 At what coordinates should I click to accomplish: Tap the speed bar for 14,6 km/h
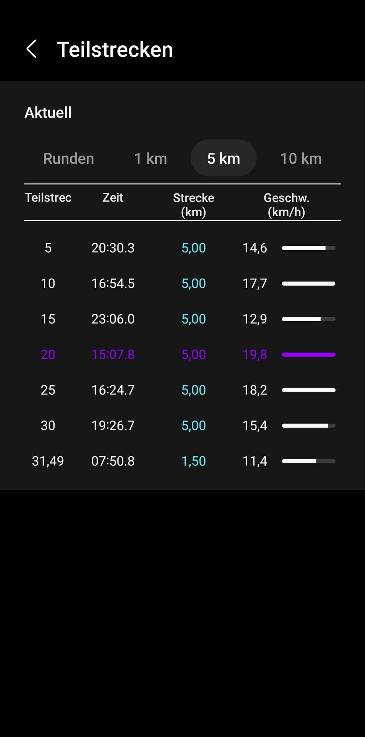(308, 248)
